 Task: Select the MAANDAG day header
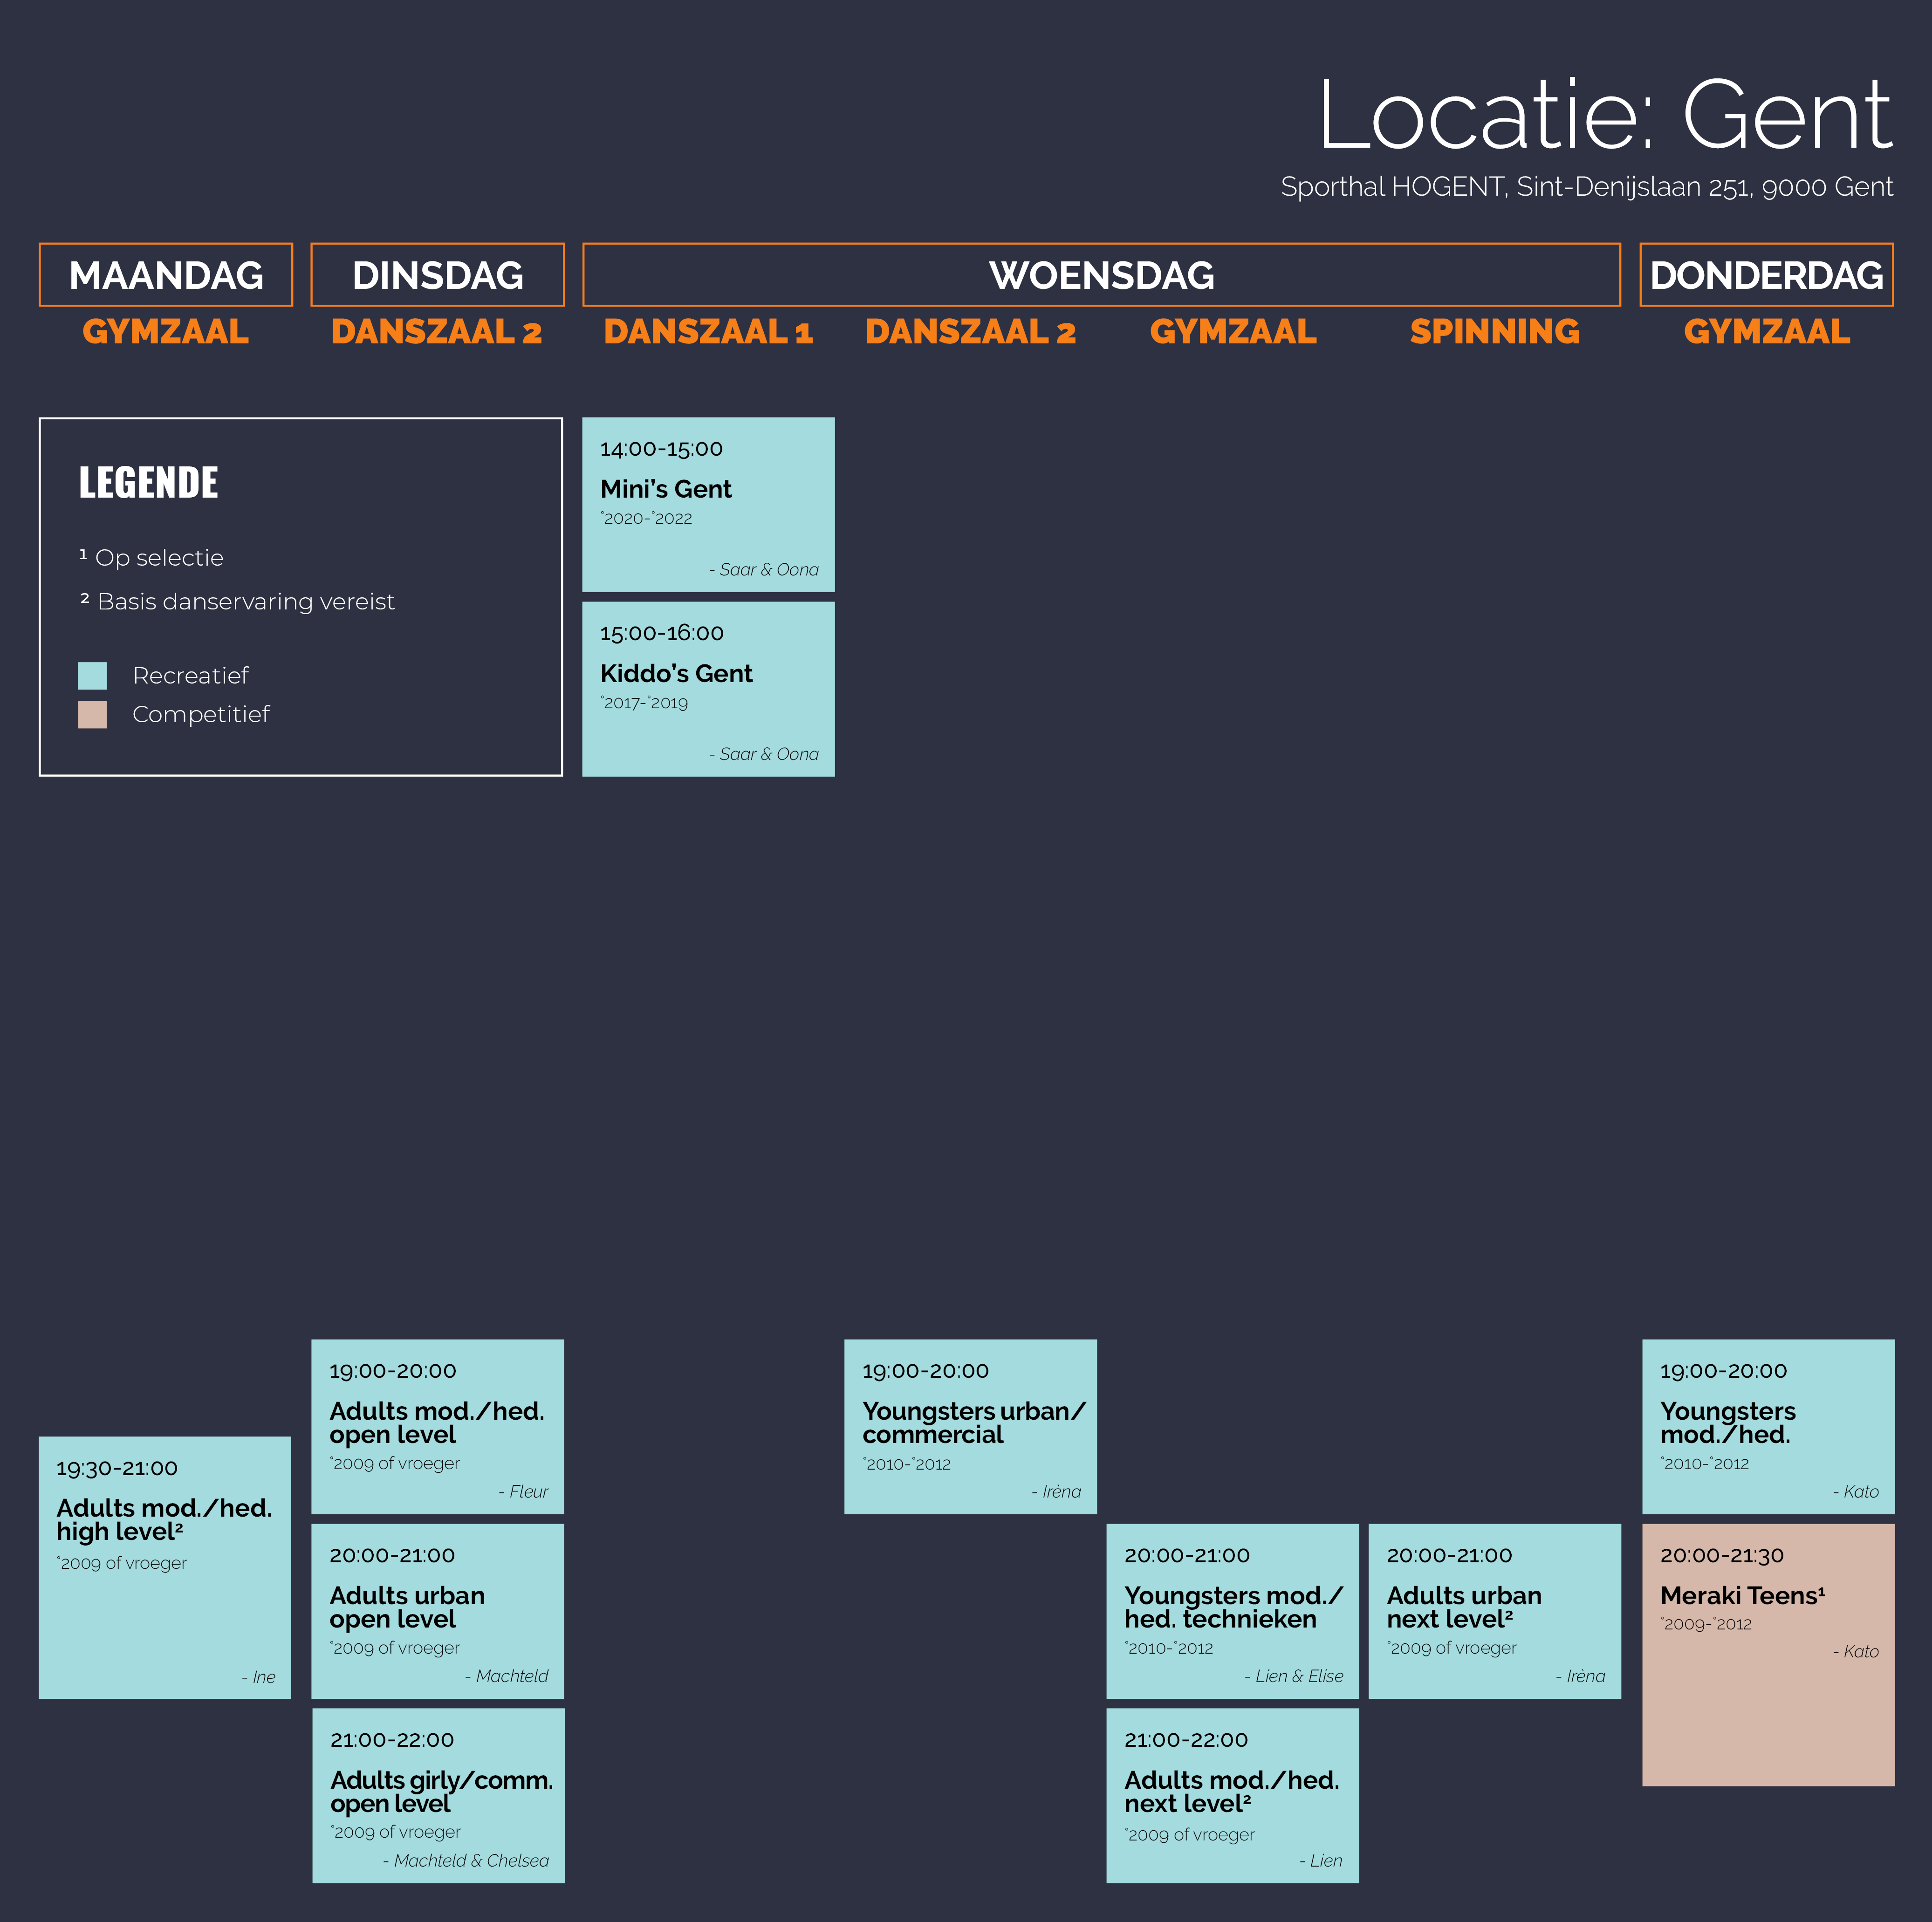point(166,275)
